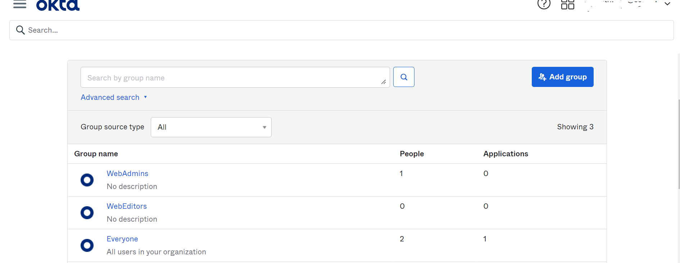The image size is (680, 263).
Task: Click the WebEditors group circle icon
Action: tap(87, 213)
